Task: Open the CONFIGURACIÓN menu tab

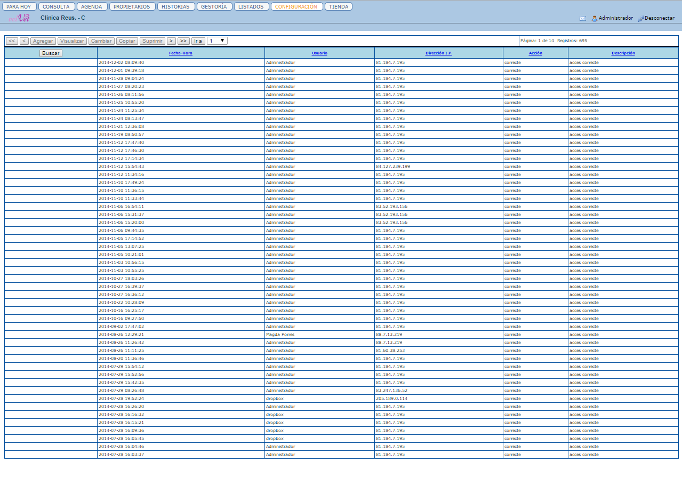Action: (x=296, y=7)
